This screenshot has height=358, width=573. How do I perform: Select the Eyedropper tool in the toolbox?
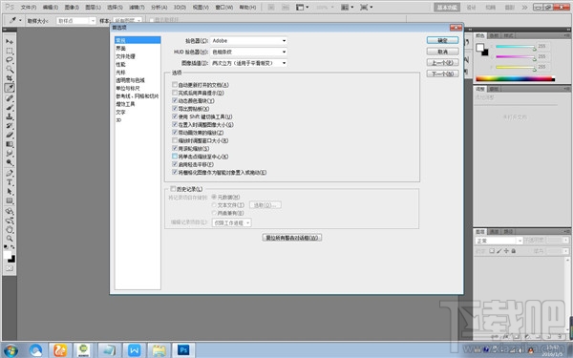(10, 88)
